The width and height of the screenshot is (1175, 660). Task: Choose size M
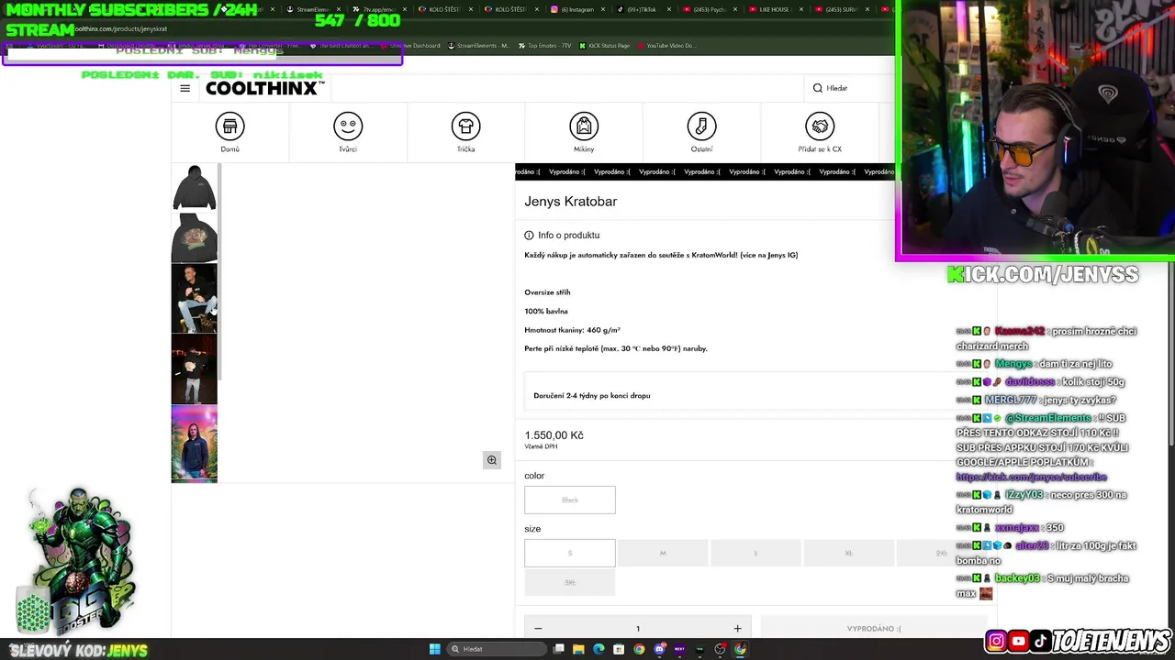(663, 553)
